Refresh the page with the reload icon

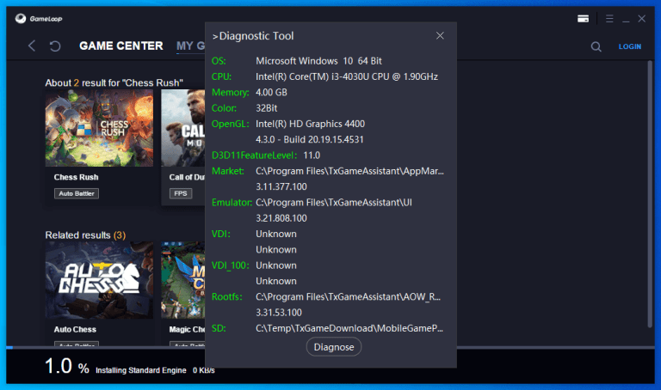tap(55, 46)
